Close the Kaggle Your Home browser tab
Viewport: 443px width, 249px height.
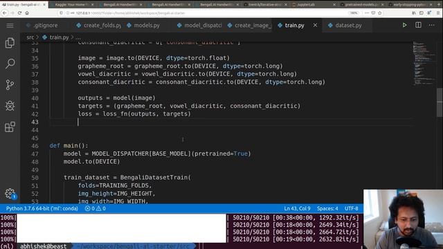point(92,5)
